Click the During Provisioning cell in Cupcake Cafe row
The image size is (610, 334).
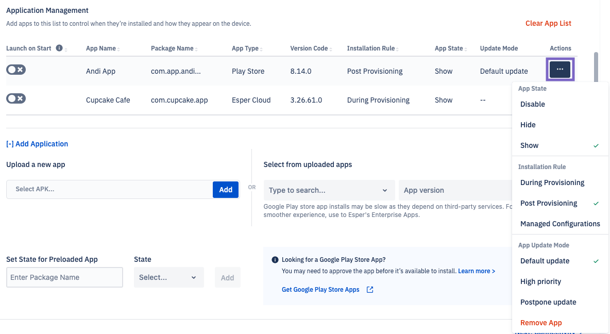point(378,100)
